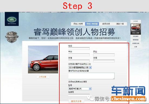
Task: Open the 领创人物榜 tab
Action: [78, 24]
